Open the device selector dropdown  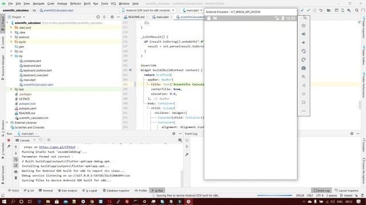tap(148, 10)
